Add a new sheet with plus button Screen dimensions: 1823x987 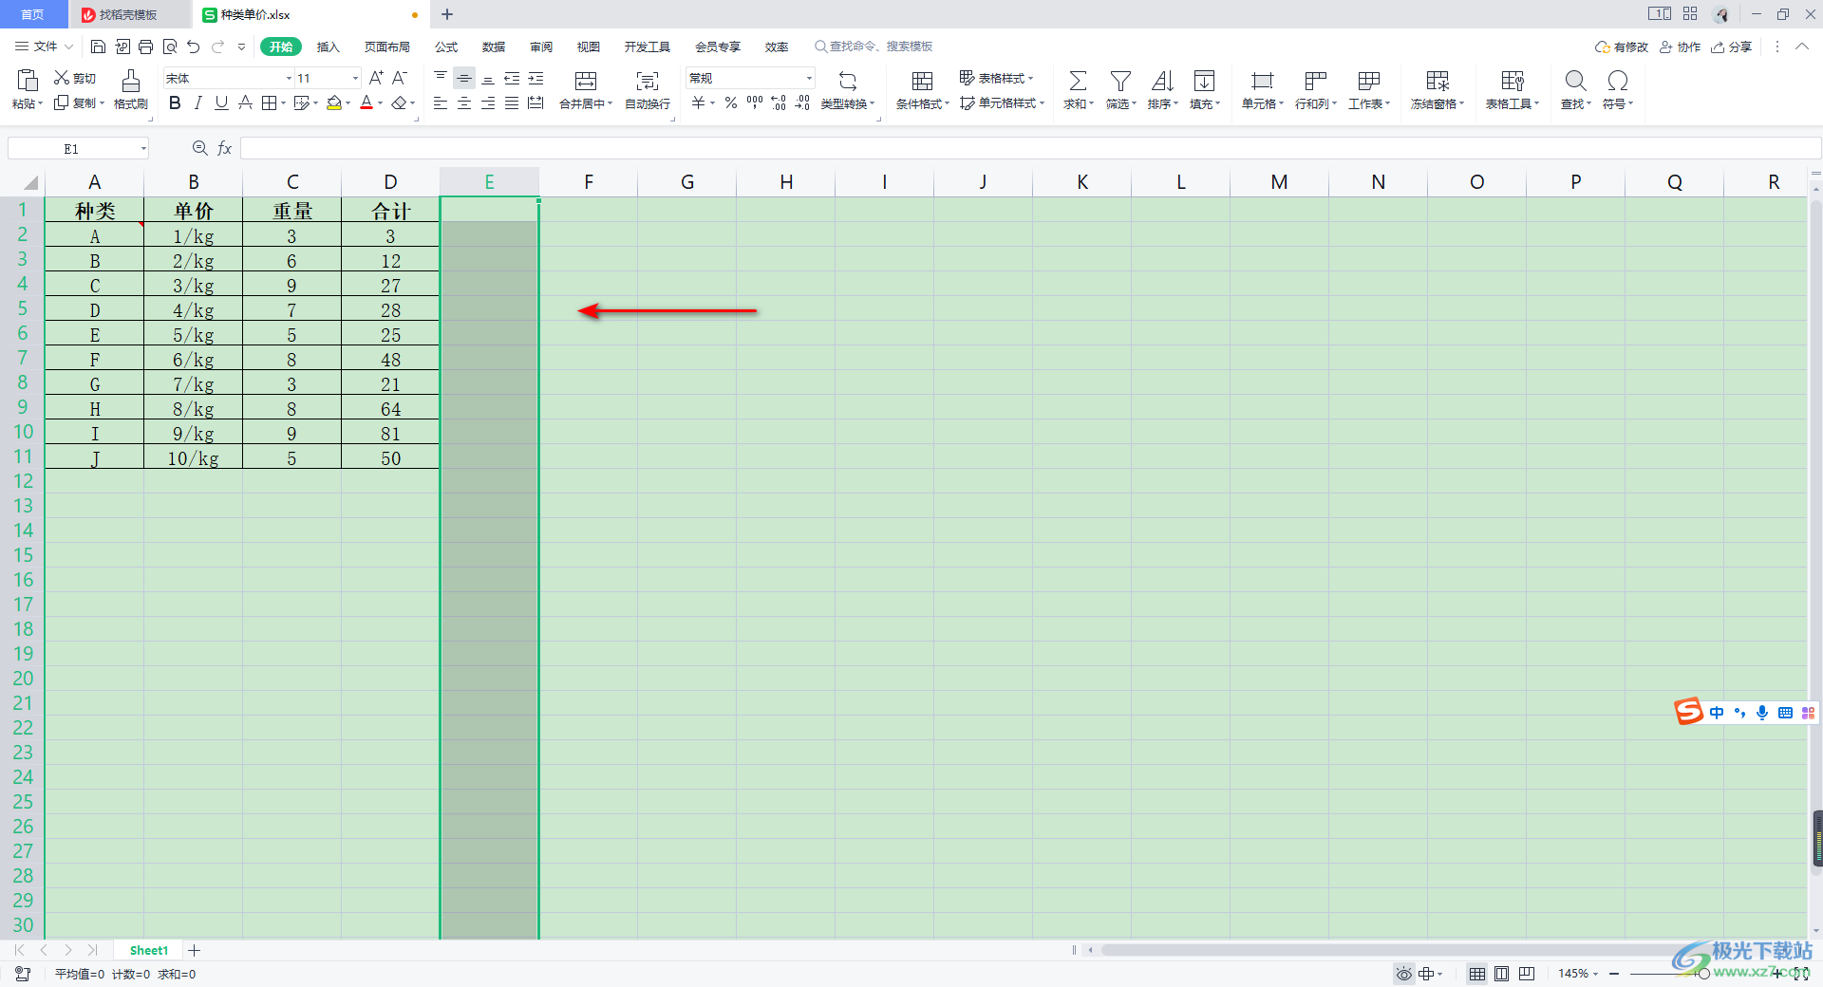click(x=195, y=950)
